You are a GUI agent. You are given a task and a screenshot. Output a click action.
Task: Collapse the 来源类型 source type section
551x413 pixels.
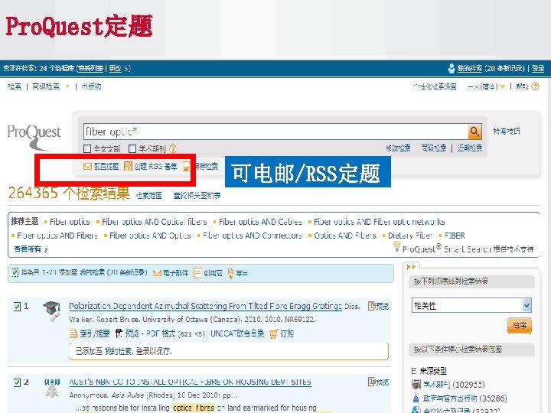coord(413,371)
